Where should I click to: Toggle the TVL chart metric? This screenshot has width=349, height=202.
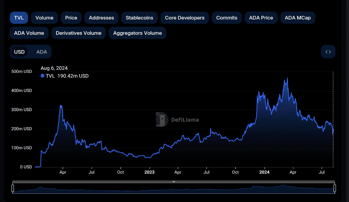click(19, 18)
